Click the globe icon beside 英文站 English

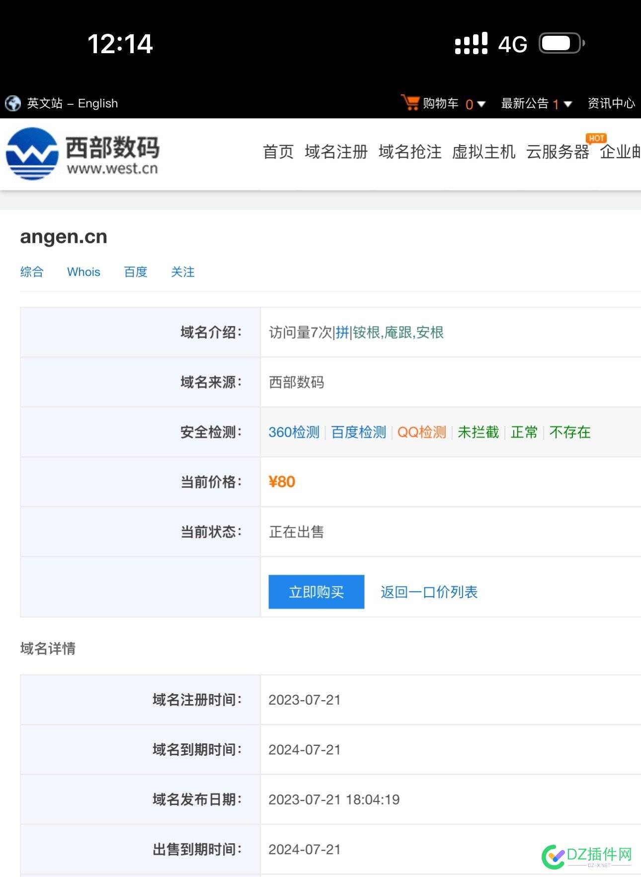tap(12, 103)
